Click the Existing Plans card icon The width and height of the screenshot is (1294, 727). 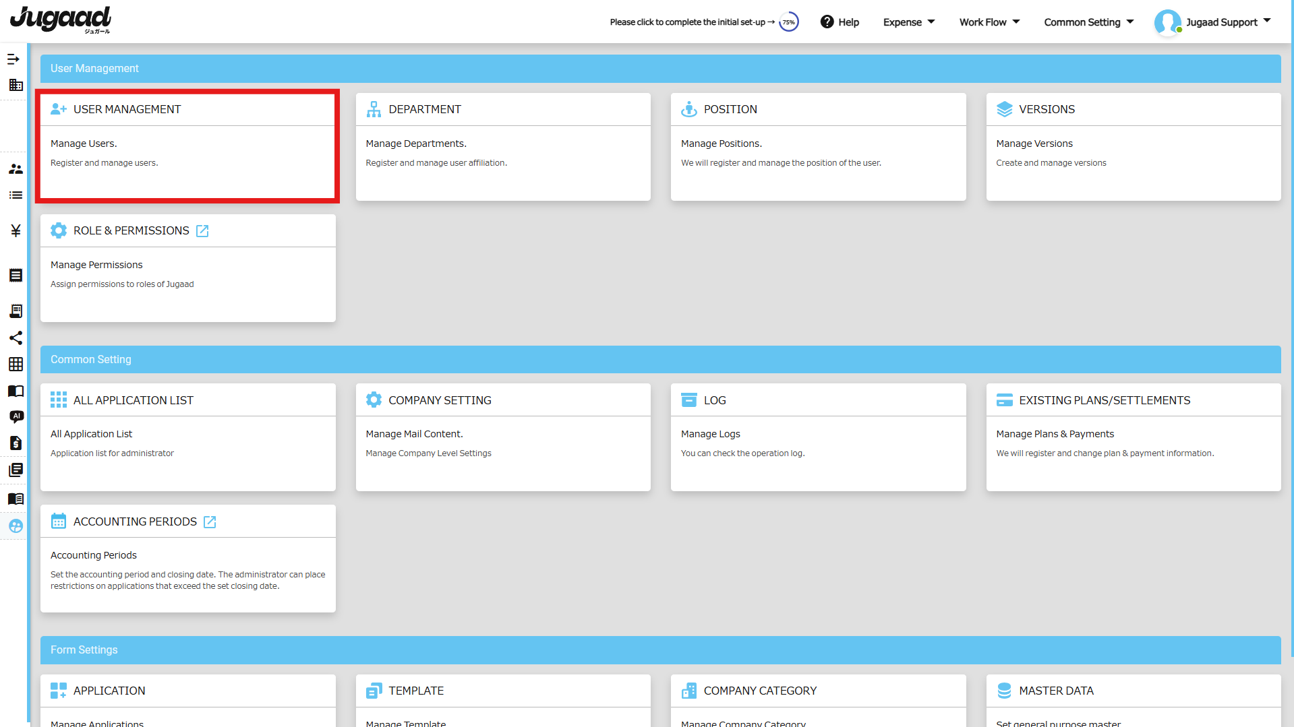1004,400
